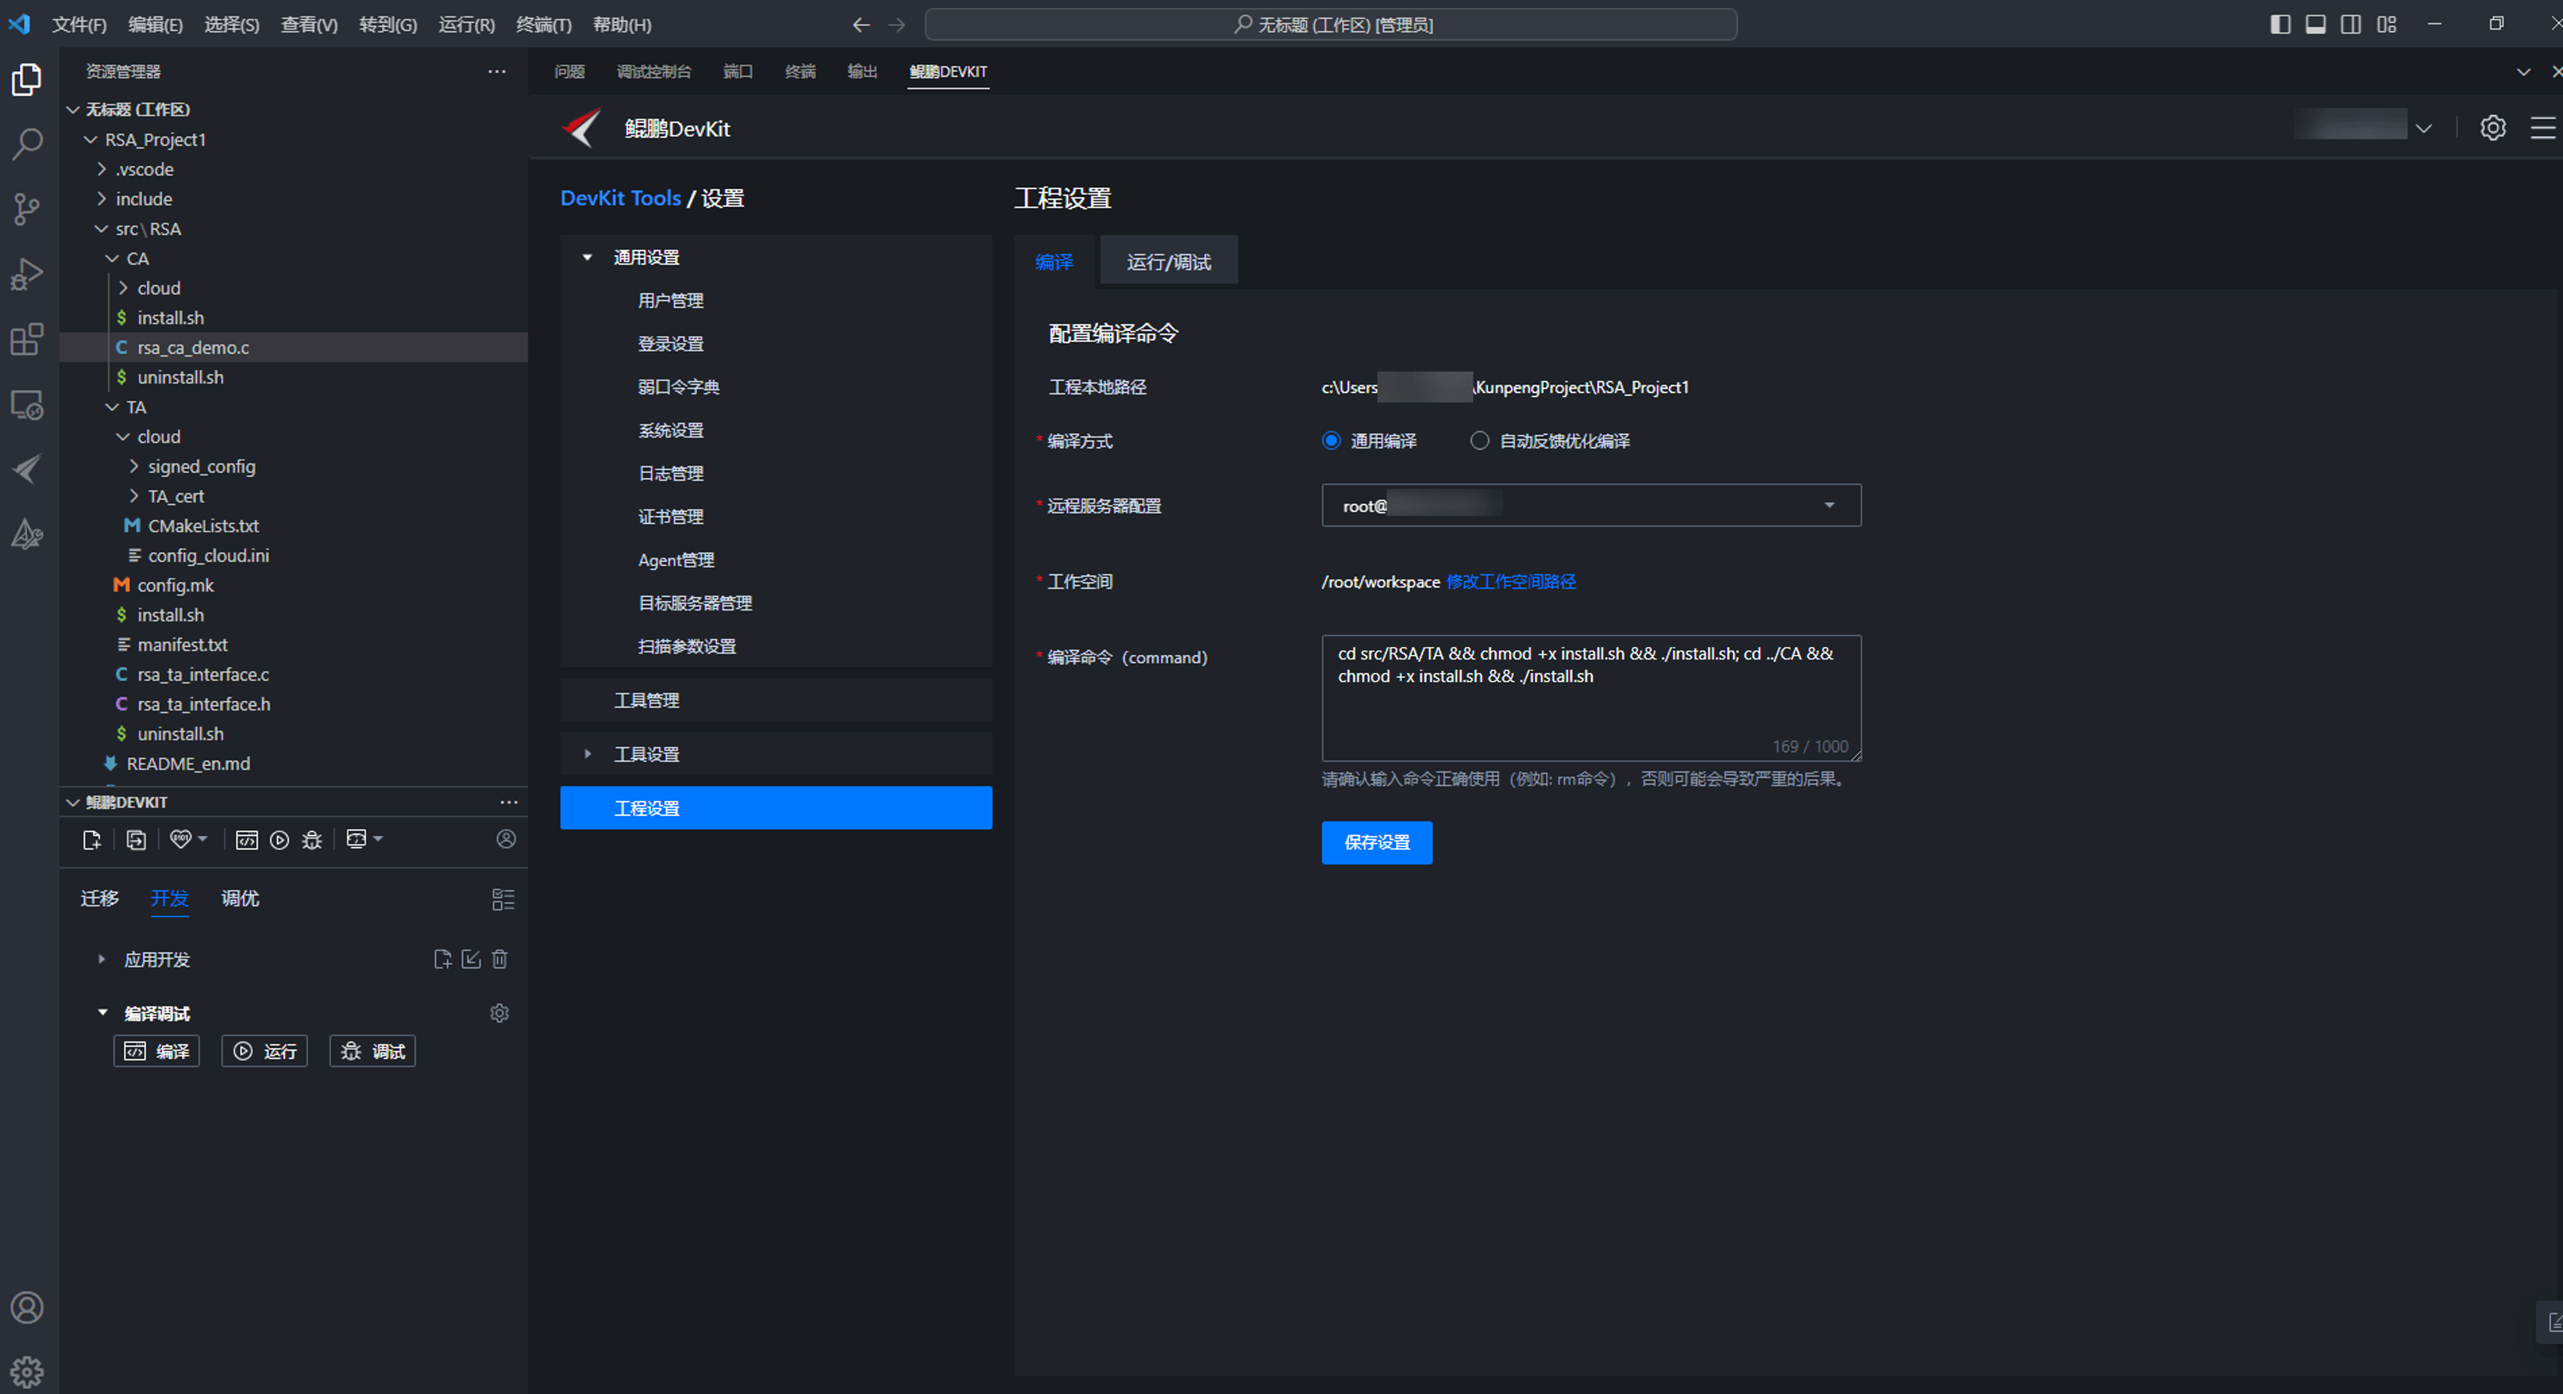Image resolution: width=2563 pixels, height=1394 pixels.
Task: Click the user account icon in DevKit toolbar
Action: click(506, 839)
